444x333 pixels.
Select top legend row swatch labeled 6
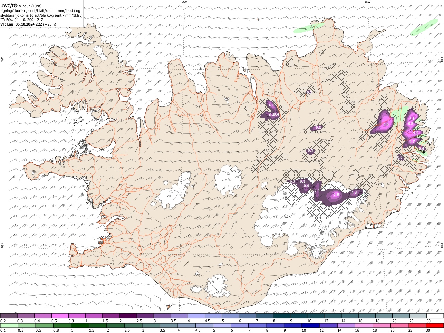(247, 316)
